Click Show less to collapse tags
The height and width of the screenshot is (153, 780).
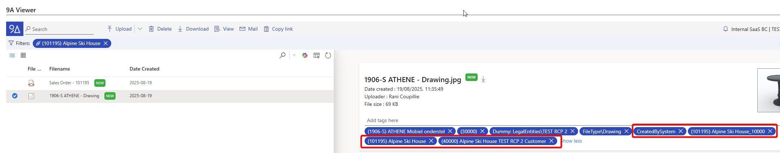click(572, 141)
